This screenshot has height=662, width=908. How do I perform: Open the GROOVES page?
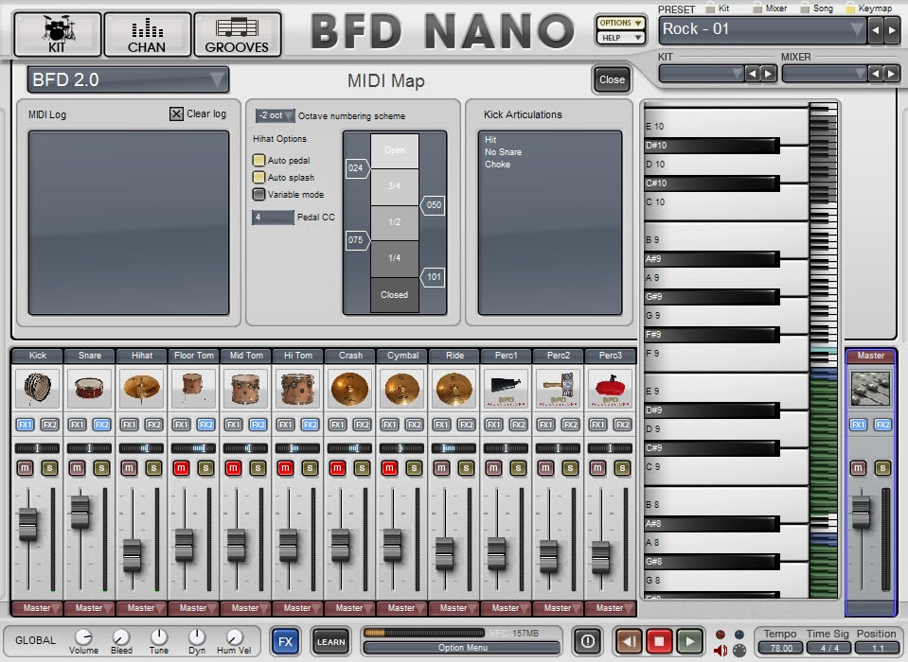pyautogui.click(x=237, y=35)
